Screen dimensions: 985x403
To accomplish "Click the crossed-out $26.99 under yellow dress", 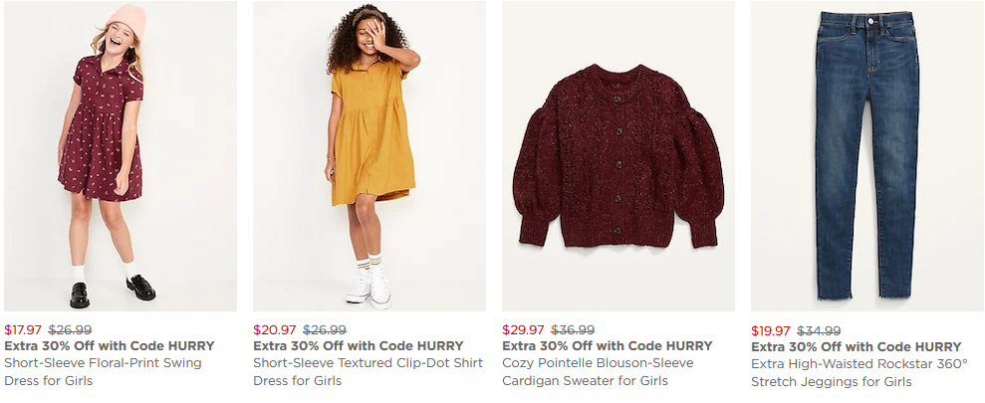I will pyautogui.click(x=325, y=330).
